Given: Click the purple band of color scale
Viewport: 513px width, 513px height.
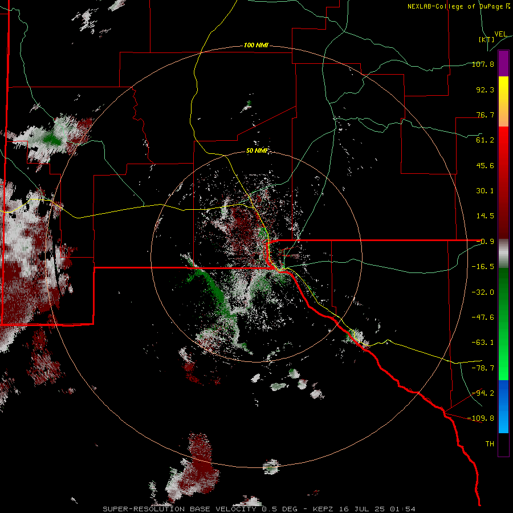Looking at the screenshot, I should click(503, 63).
